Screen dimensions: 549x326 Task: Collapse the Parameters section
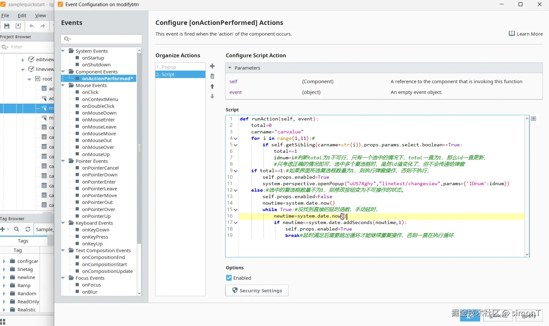click(x=230, y=68)
